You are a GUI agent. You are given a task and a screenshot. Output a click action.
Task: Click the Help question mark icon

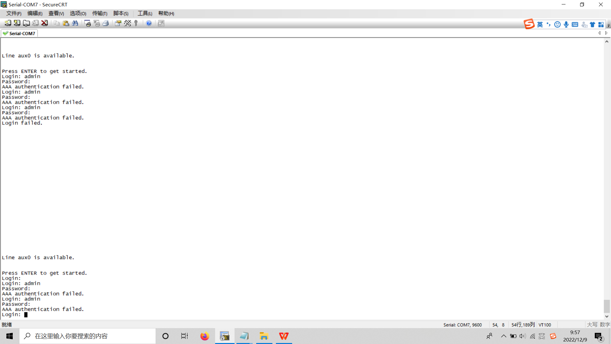(149, 23)
